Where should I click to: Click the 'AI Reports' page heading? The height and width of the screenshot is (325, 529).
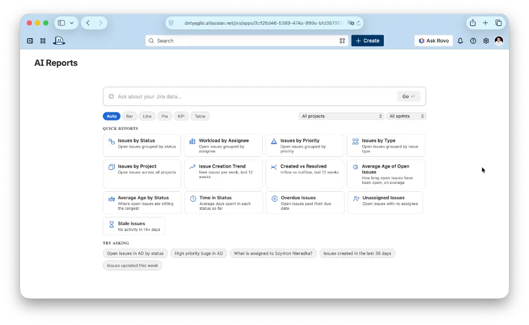pos(56,63)
